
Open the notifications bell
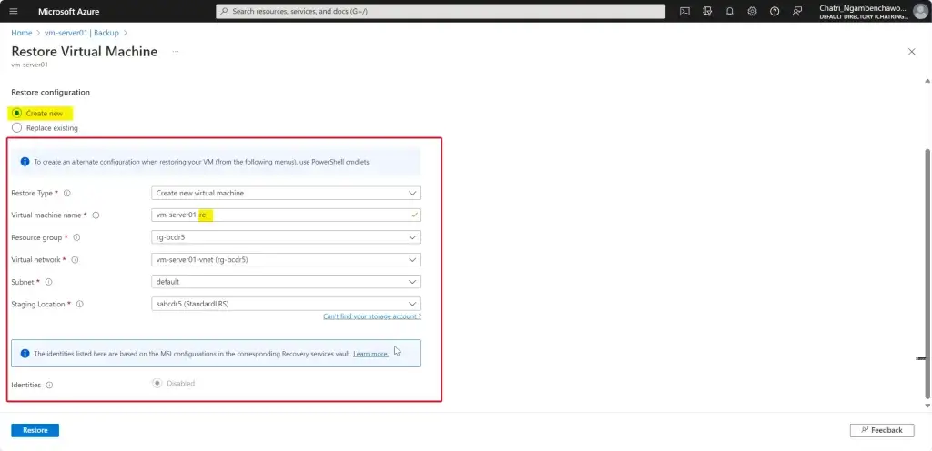[730, 11]
